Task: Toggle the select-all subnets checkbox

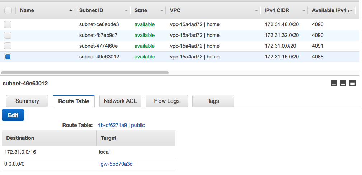Action: tap(8, 10)
